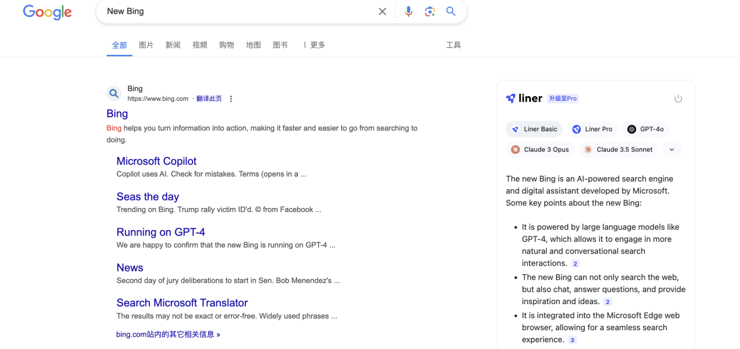
Task: Switch to the 图片 tab
Action: (146, 45)
